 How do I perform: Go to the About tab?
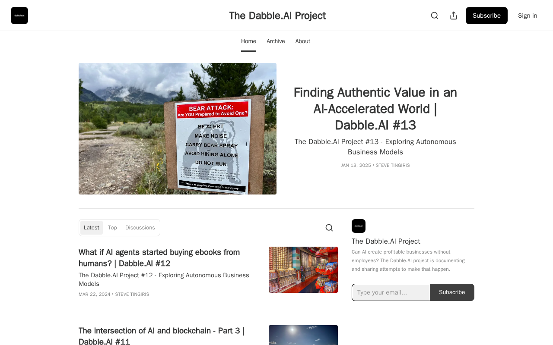pyautogui.click(x=303, y=41)
